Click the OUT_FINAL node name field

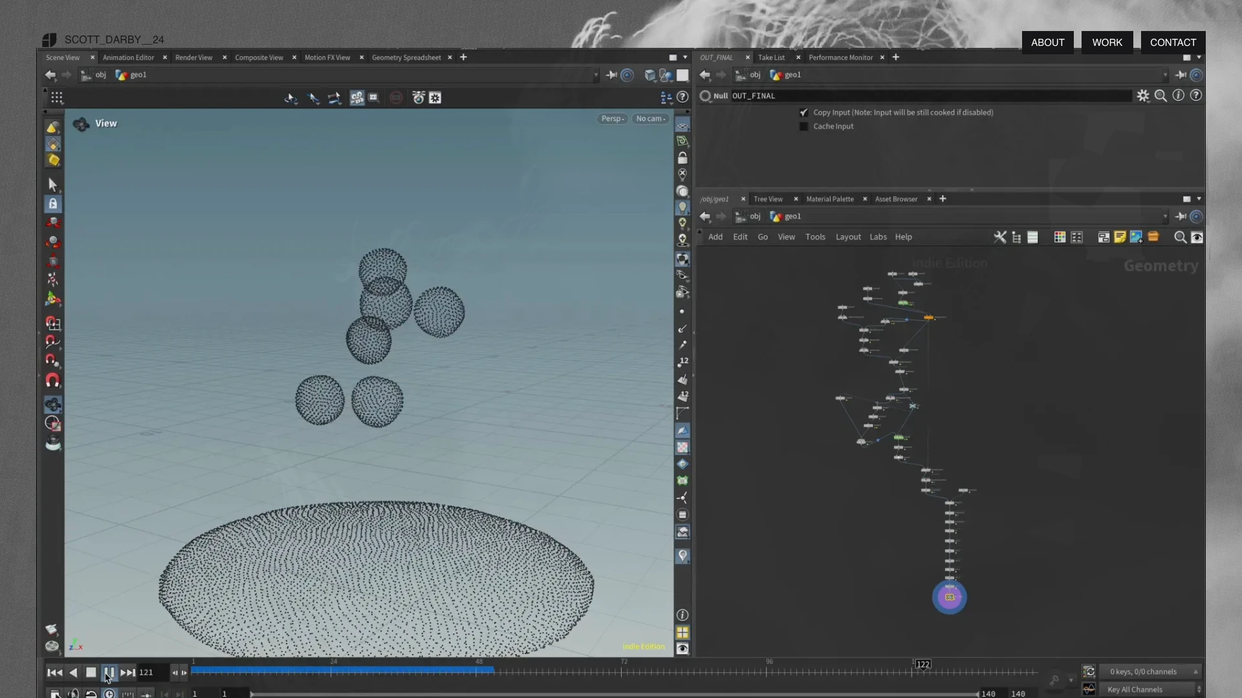point(930,96)
